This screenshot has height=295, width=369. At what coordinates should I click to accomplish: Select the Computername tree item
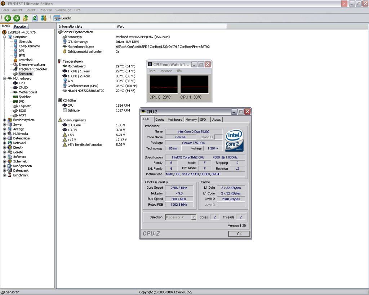pyautogui.click(x=29, y=46)
